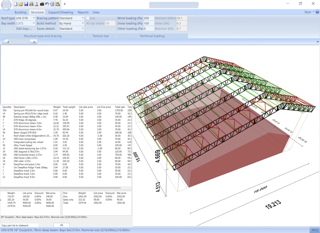
Task: Switch to the Support/Sheeting tab
Action: (60, 12)
